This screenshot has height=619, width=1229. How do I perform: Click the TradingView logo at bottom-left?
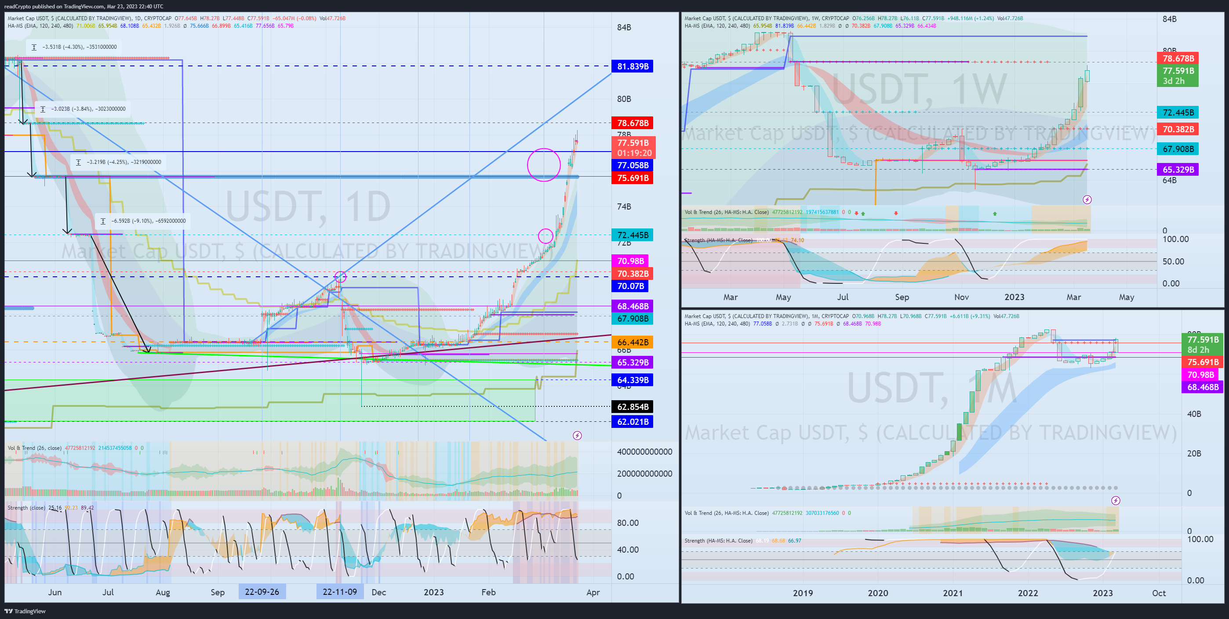pyautogui.click(x=25, y=611)
